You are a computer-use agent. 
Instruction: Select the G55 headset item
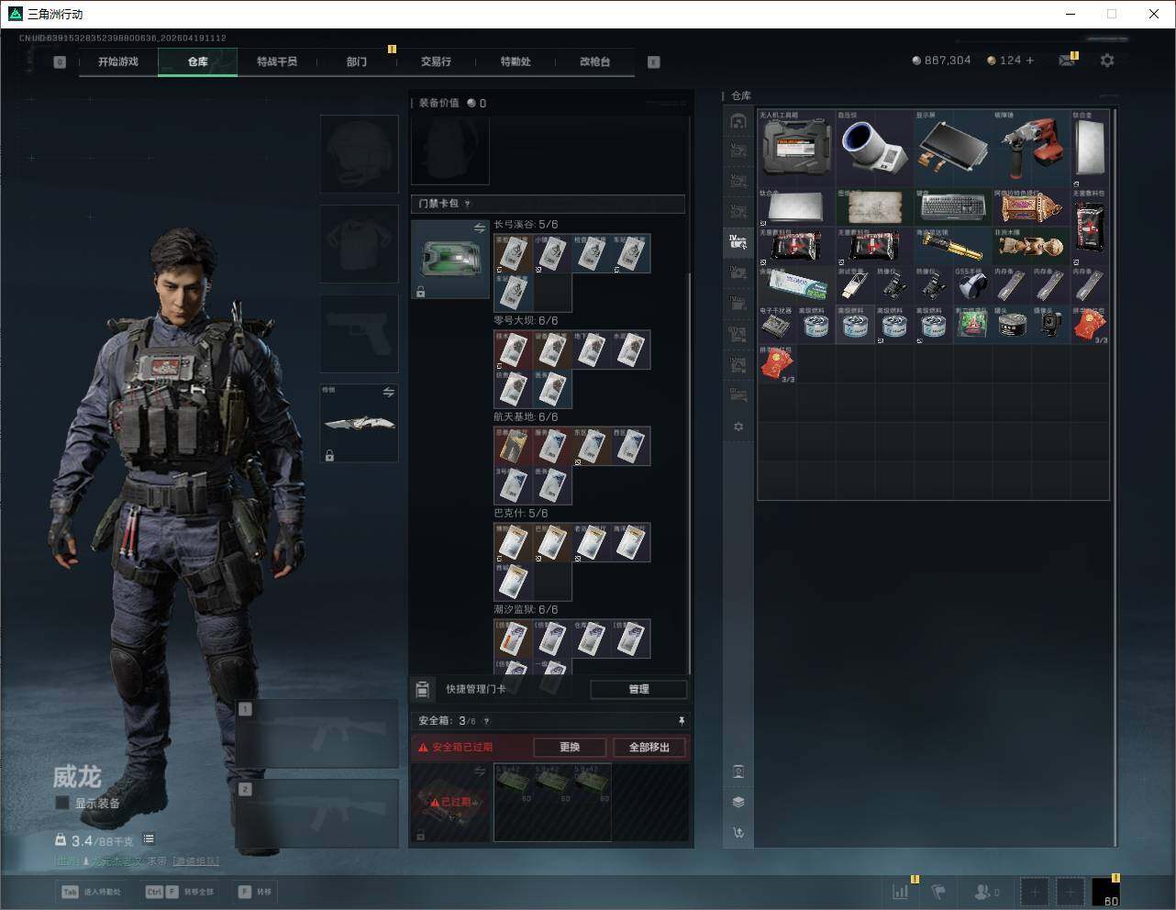(x=972, y=285)
